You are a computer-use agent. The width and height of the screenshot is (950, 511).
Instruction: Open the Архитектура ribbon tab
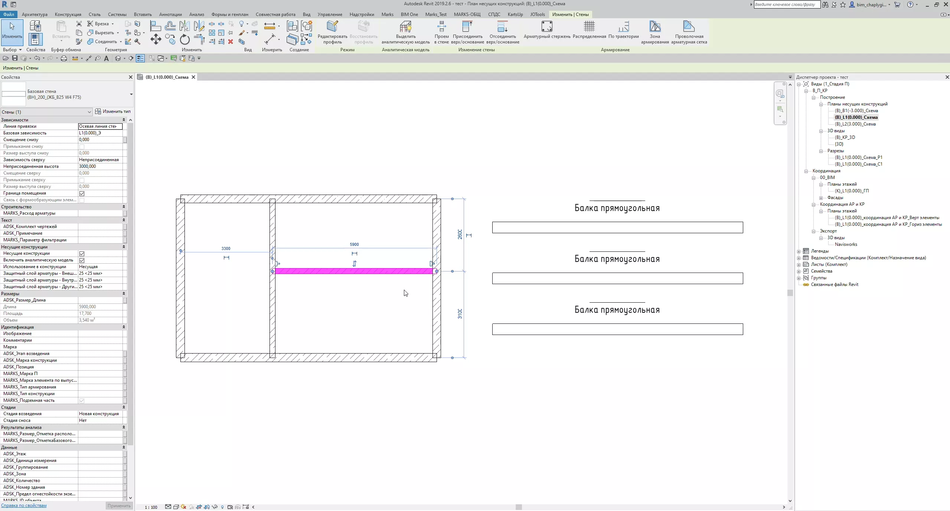click(x=35, y=14)
